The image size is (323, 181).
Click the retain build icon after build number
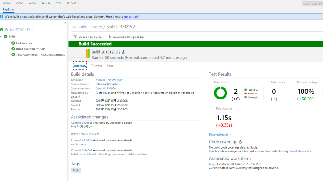pyautogui.click(x=123, y=52)
